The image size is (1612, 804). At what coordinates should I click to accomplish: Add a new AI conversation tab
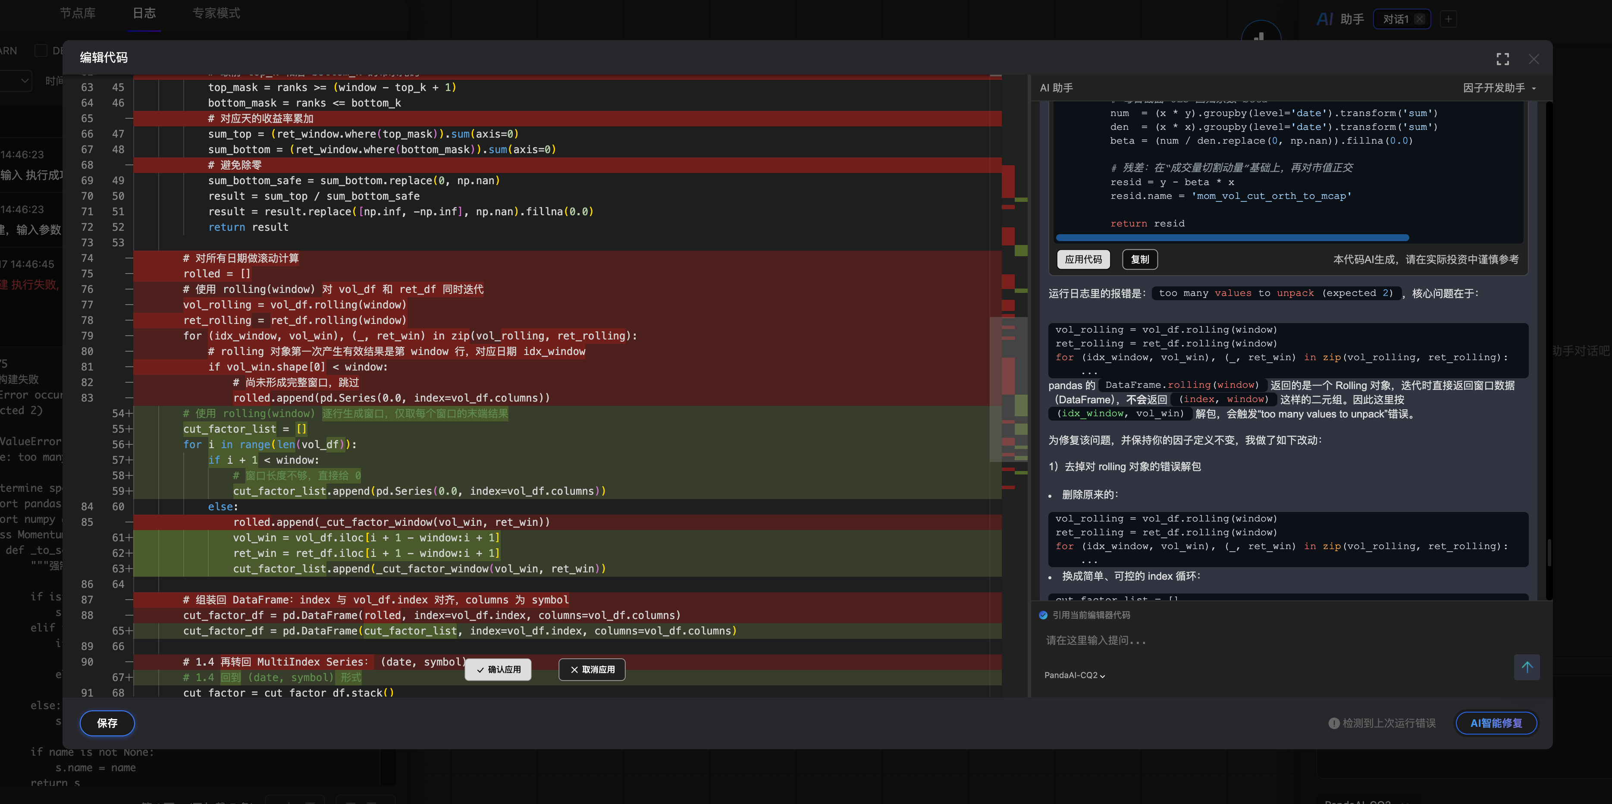(x=1448, y=19)
